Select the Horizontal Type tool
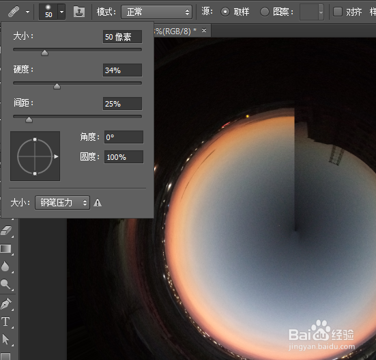The image size is (376, 360). coord(5,322)
